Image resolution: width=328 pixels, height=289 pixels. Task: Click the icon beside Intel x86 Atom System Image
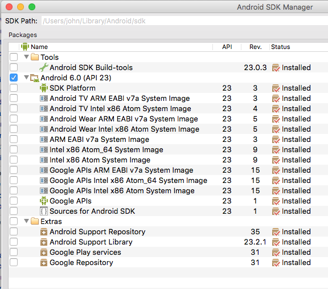(x=44, y=160)
